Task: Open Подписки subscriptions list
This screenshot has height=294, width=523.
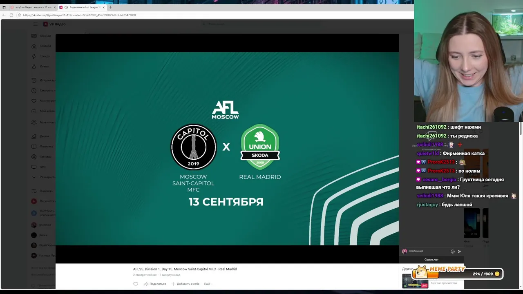Action: tap(43, 191)
